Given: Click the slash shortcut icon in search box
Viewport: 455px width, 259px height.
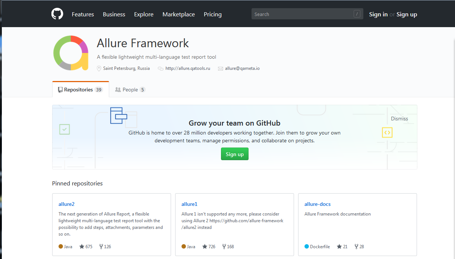Looking at the screenshot, I should coord(357,14).
